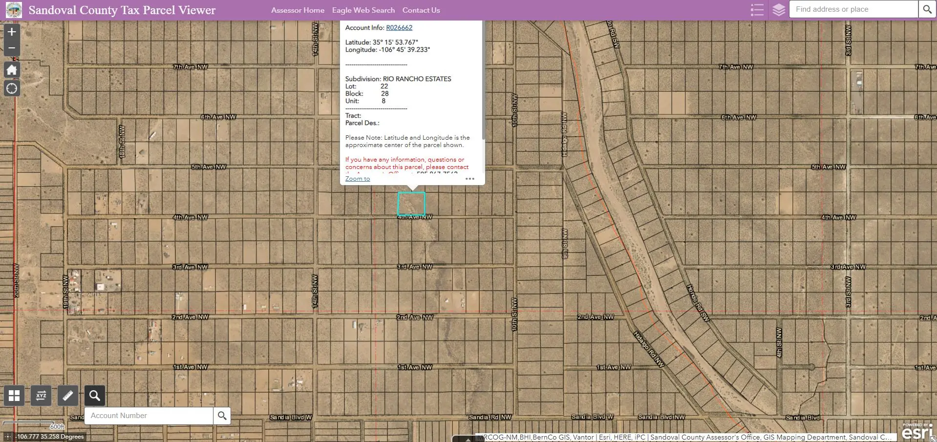Expand popup more options ellipsis
This screenshot has width=937, height=442.
469,179
